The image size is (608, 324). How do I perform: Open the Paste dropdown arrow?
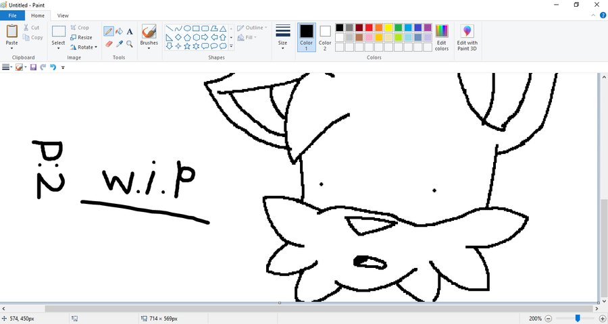[x=11, y=49]
